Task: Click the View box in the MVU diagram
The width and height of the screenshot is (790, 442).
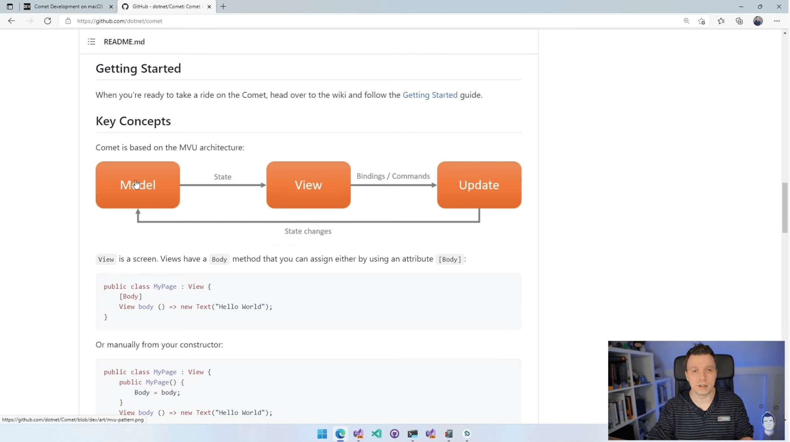Action: [308, 185]
